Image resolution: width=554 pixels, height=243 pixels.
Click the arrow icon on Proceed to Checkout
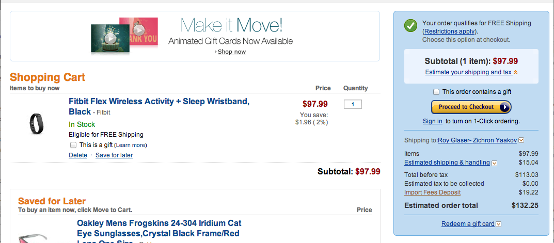click(505, 107)
